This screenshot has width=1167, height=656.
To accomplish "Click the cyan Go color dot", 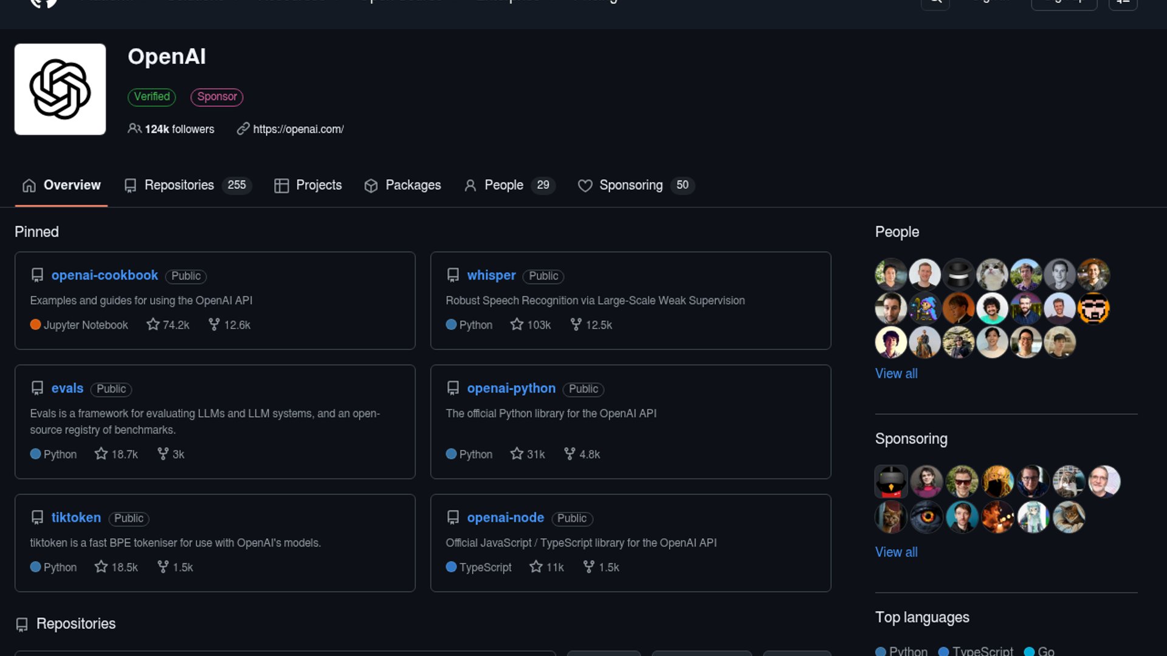I will click(1029, 651).
